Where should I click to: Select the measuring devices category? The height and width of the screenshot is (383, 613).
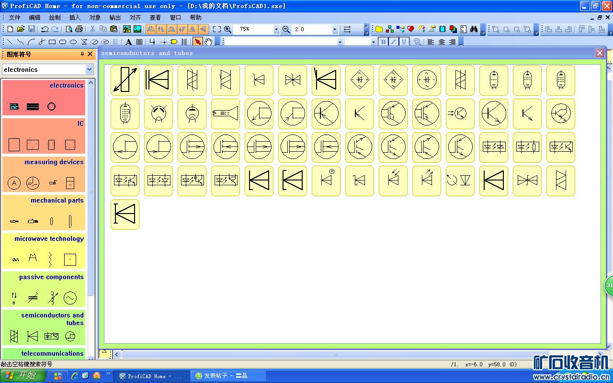44,174
